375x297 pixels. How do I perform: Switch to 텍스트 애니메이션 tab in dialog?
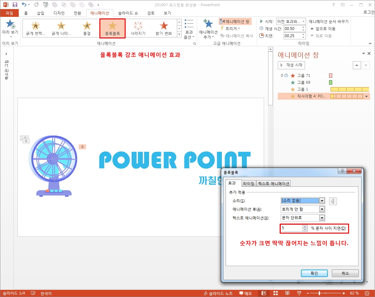pyautogui.click(x=273, y=183)
